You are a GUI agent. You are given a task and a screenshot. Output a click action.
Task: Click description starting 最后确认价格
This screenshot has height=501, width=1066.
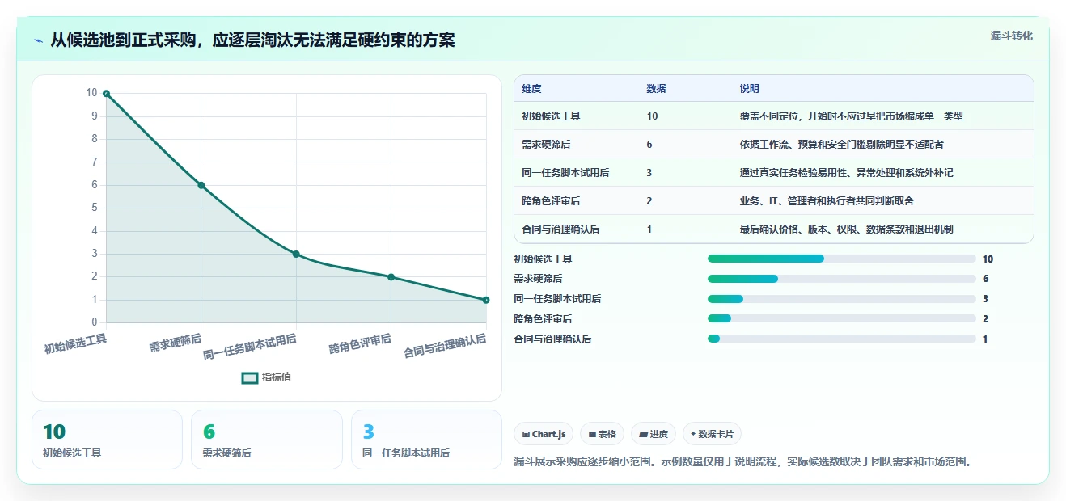coord(846,229)
